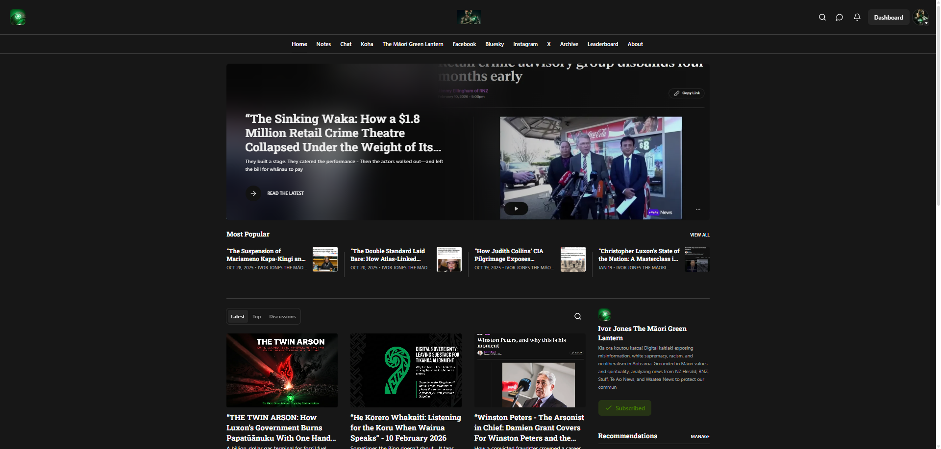Open the Facebook nav link
The image size is (941, 449).
[x=464, y=44]
